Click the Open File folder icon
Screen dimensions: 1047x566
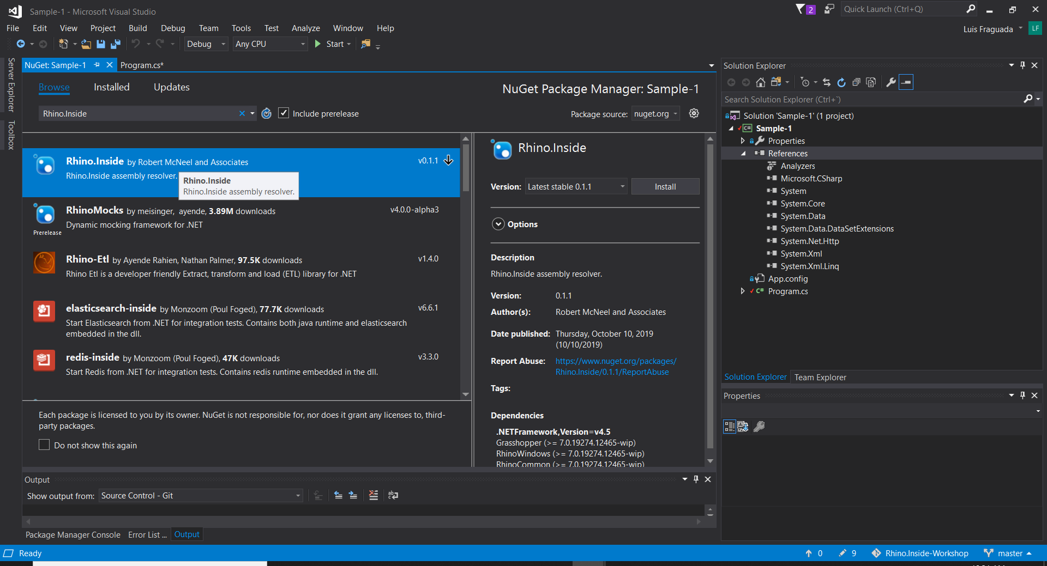pos(86,44)
